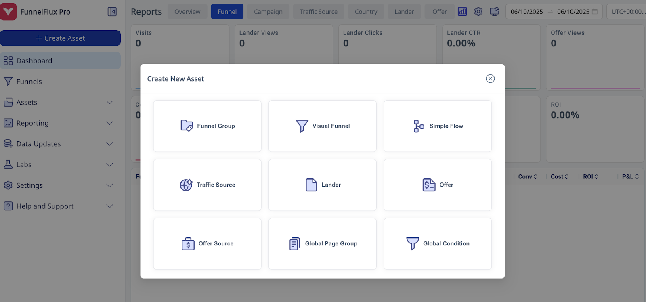The height and width of the screenshot is (302, 646).
Task: Click the date range picker field
Action: tap(554, 12)
